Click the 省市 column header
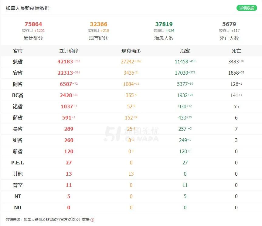 pyautogui.click(x=18, y=51)
